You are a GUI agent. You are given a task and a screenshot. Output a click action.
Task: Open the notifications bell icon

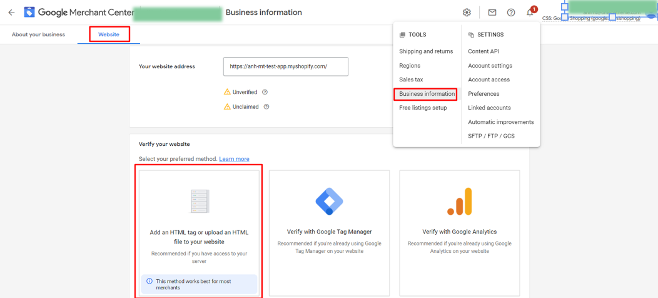[x=530, y=12]
